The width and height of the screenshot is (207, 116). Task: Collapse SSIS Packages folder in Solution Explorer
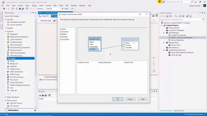click(164, 33)
